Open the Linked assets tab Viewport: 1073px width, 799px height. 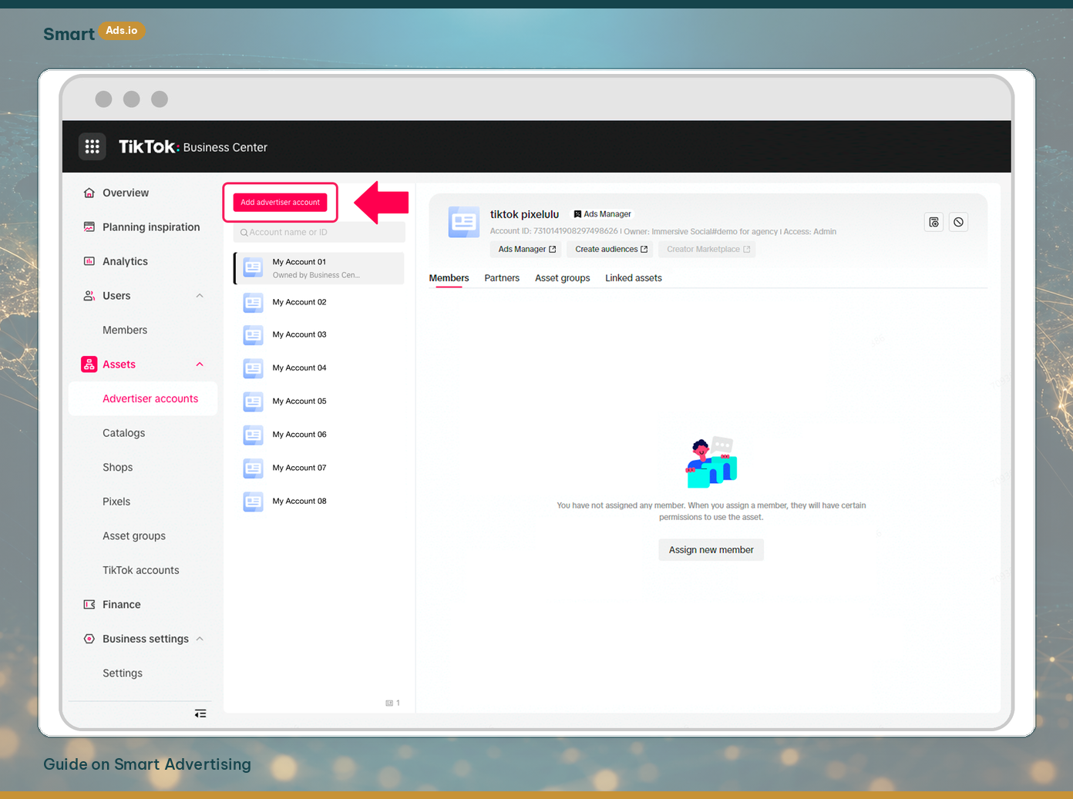click(x=634, y=278)
